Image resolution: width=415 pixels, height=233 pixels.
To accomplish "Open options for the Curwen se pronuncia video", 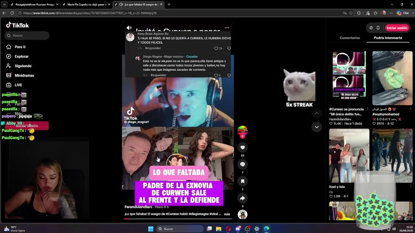I will click(x=367, y=109).
